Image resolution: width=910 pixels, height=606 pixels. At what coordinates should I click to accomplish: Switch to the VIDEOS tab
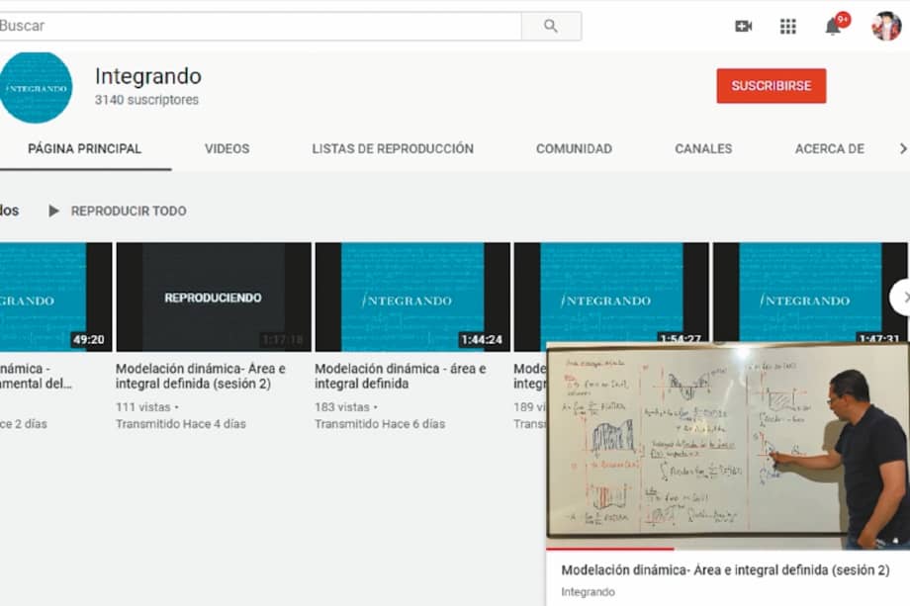(x=227, y=148)
